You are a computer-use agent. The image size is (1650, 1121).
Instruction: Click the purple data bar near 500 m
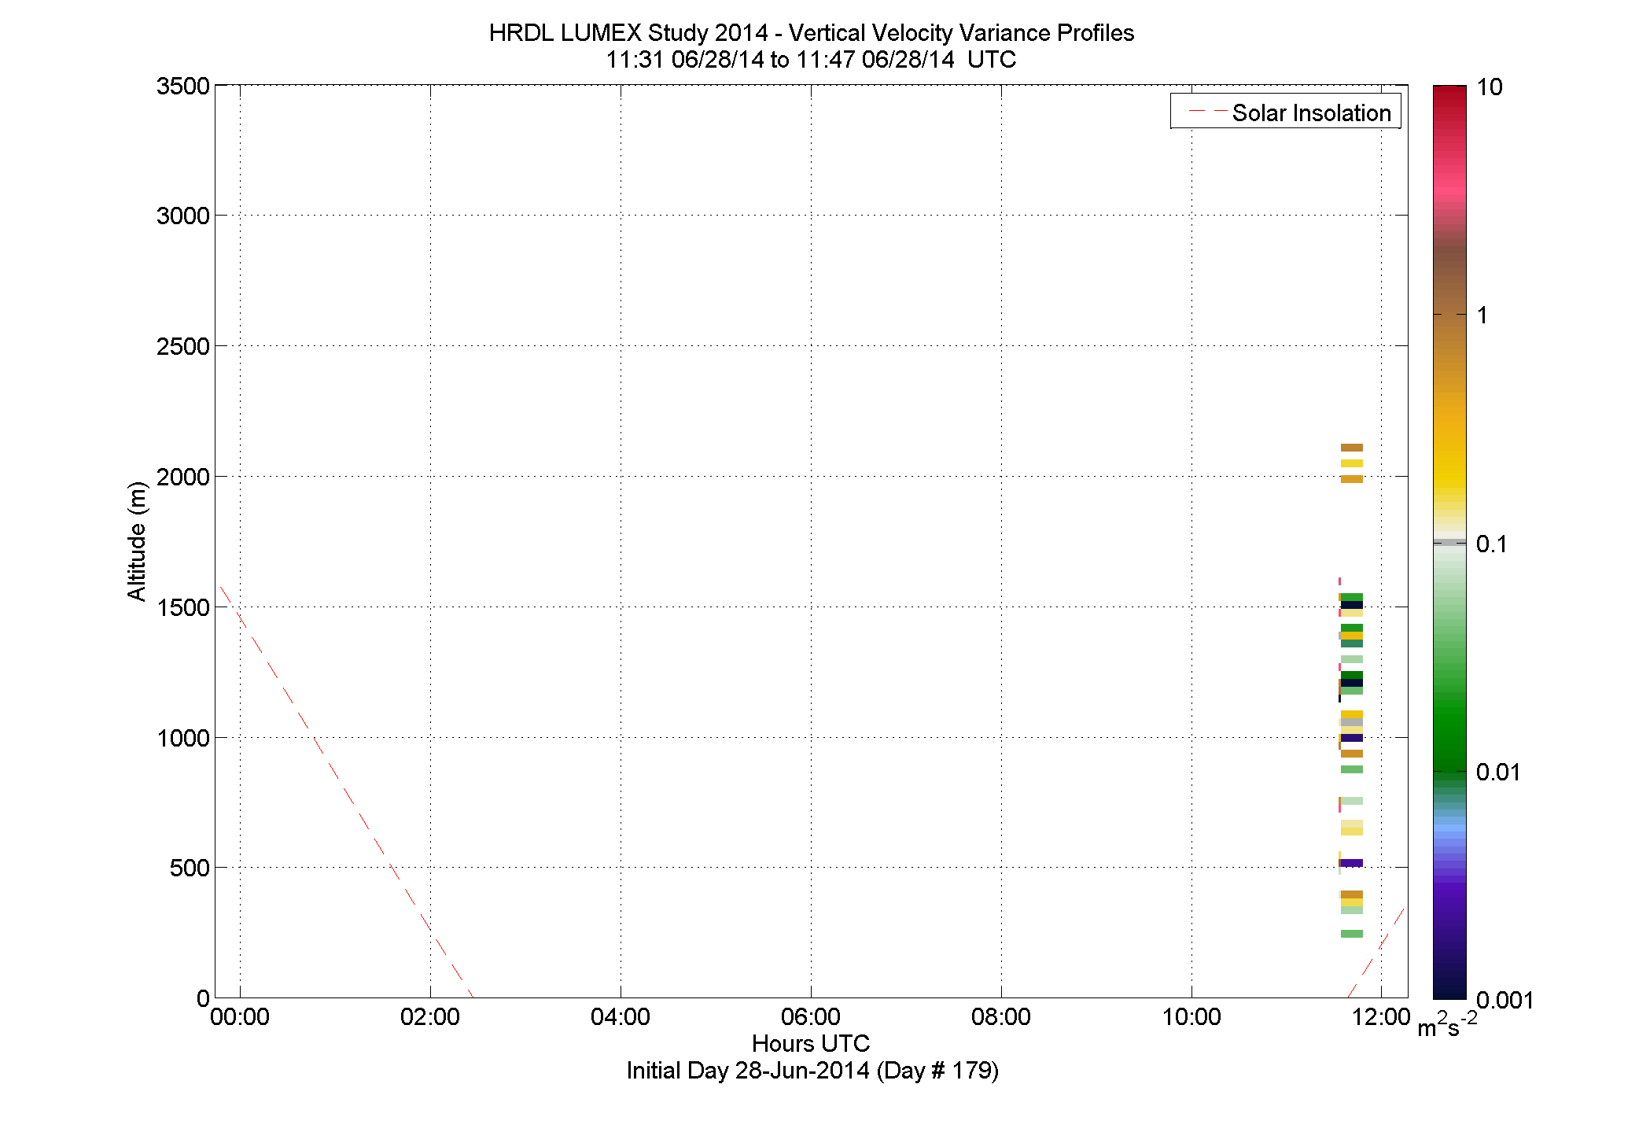1352,863
